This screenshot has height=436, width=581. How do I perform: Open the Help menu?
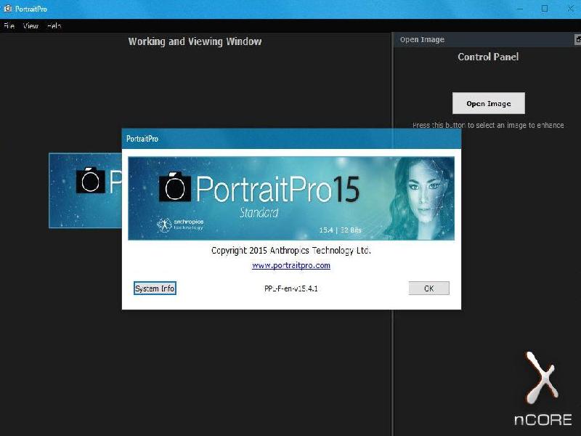coord(54,25)
